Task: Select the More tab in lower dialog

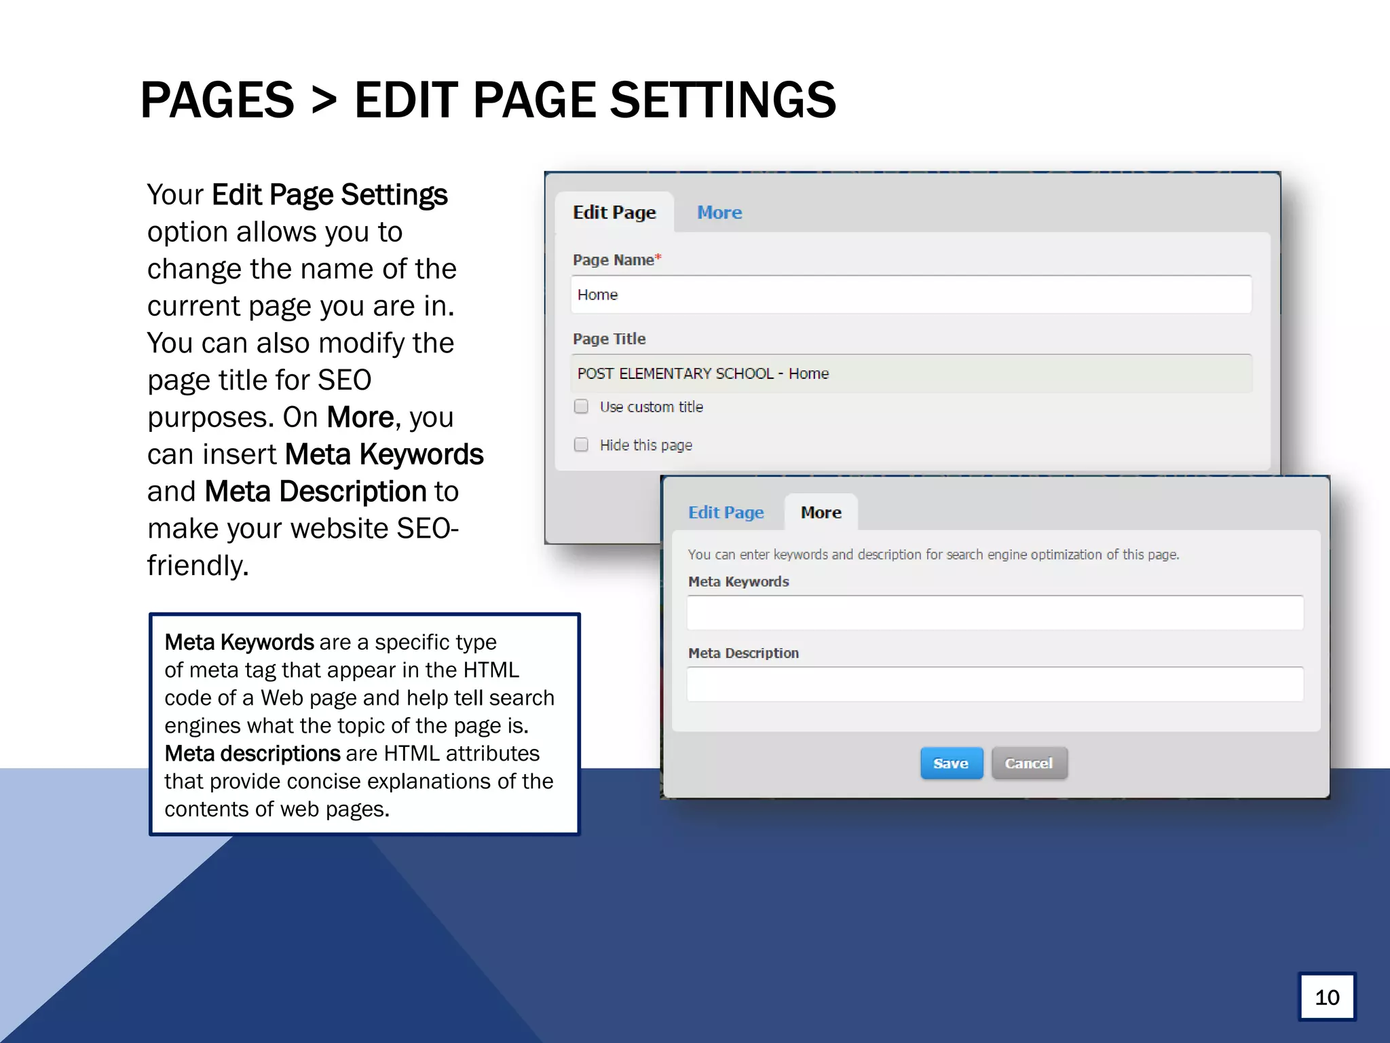Action: (x=821, y=513)
